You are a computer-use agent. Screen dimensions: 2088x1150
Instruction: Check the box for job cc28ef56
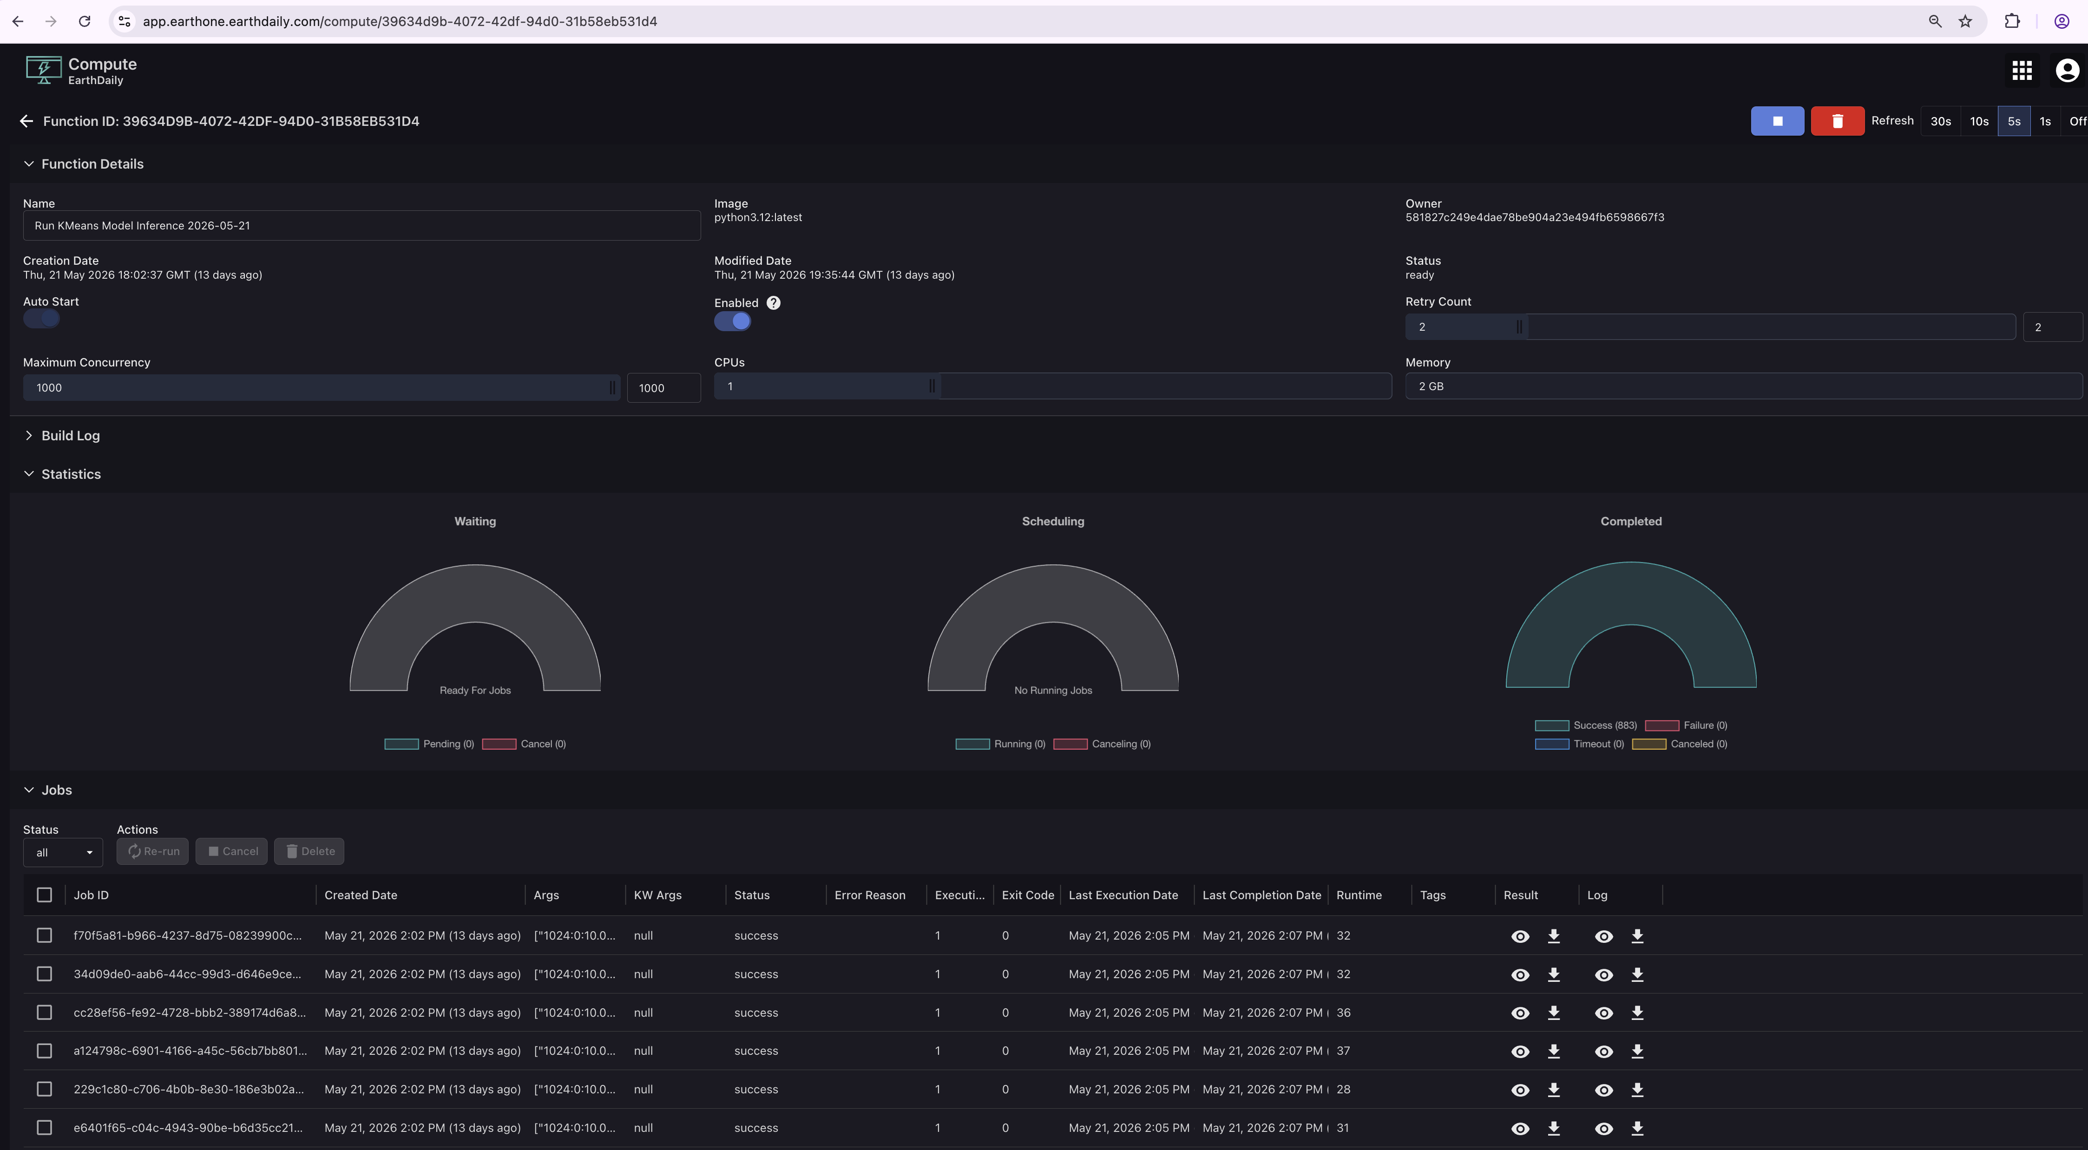[45, 1012]
